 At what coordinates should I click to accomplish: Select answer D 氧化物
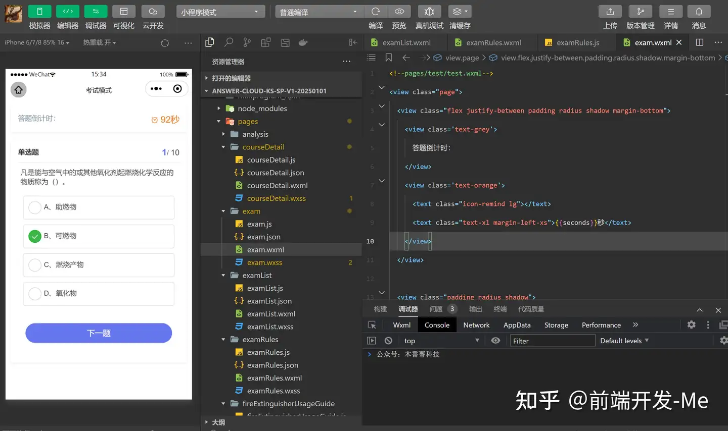click(x=99, y=293)
